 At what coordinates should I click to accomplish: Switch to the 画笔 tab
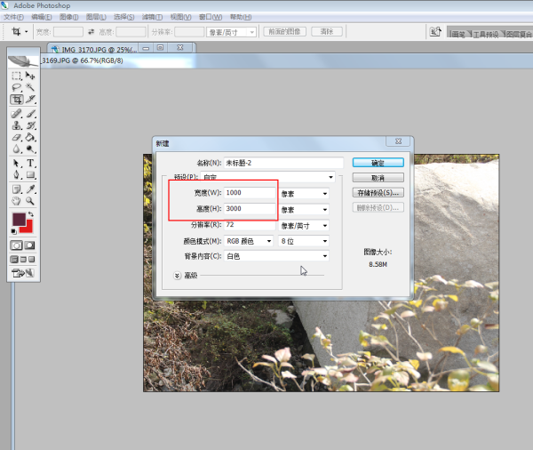click(458, 34)
